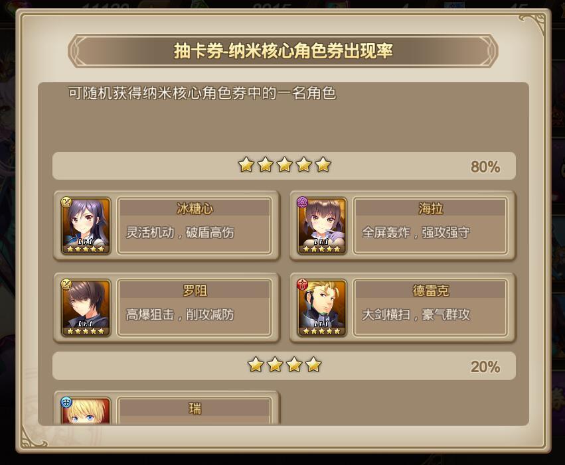Screen dimensions: 565x465
Task: Open 冰糖心 description 灵活机动,破盾高伤
Action: click(x=180, y=232)
